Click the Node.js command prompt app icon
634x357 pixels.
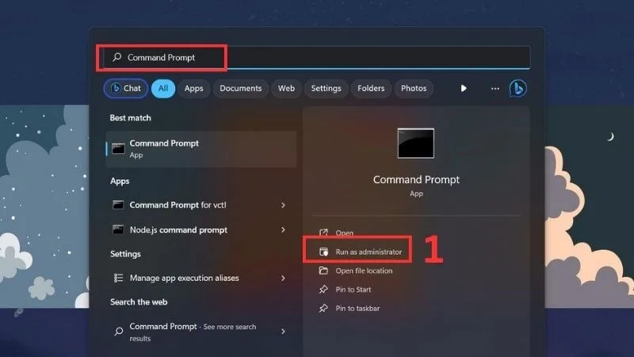(x=118, y=230)
